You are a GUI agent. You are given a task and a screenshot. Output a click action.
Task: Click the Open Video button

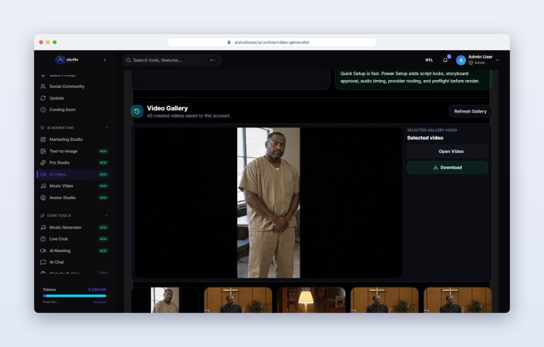(x=448, y=152)
